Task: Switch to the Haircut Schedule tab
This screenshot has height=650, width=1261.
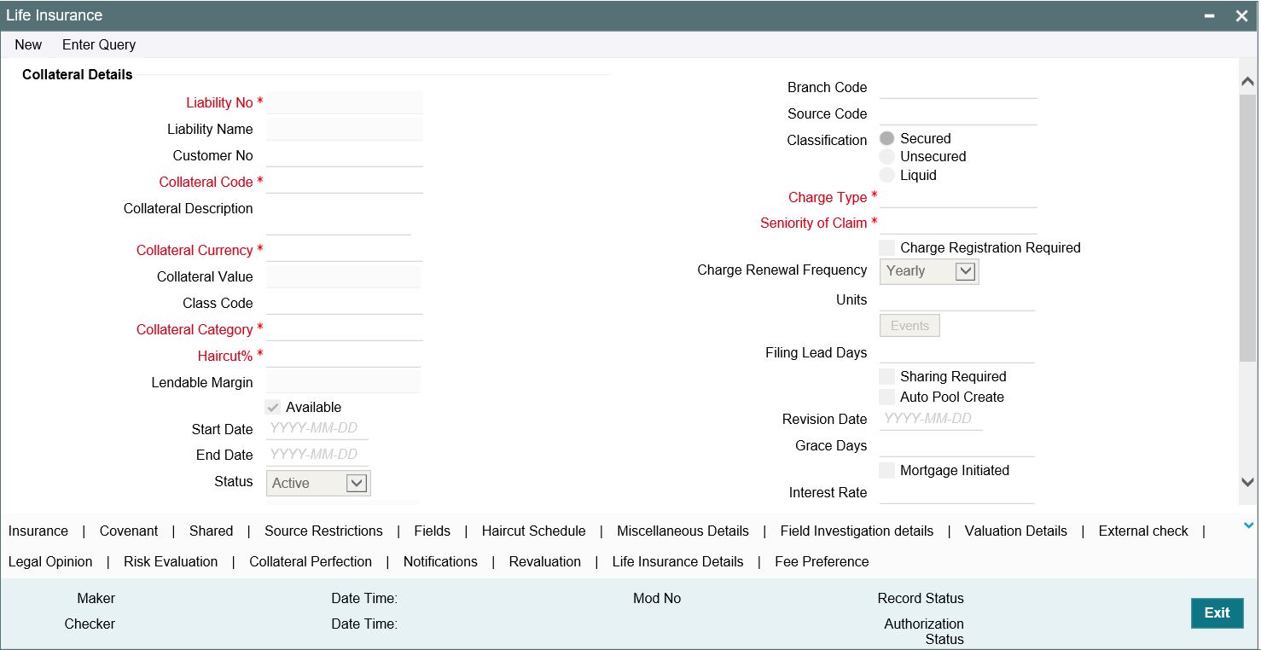Action: 534,531
